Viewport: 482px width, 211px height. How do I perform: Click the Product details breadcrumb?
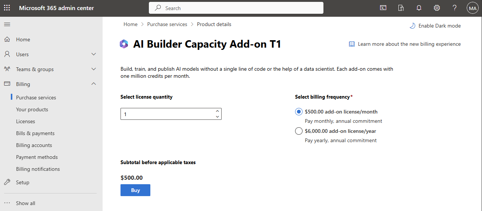click(x=214, y=24)
